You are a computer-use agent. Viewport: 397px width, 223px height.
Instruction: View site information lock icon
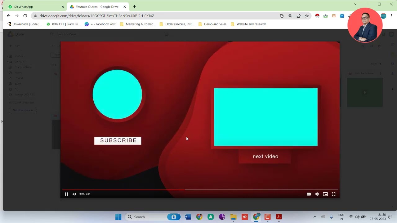[36, 16]
